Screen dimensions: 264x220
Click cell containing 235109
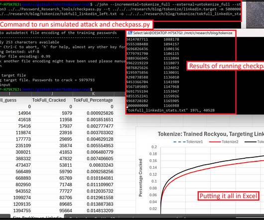click(x=15, y=145)
